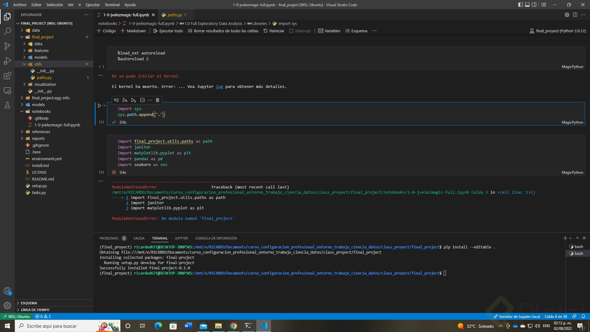Open the Testing flask icon
The image size is (590, 332).
coord(7,105)
